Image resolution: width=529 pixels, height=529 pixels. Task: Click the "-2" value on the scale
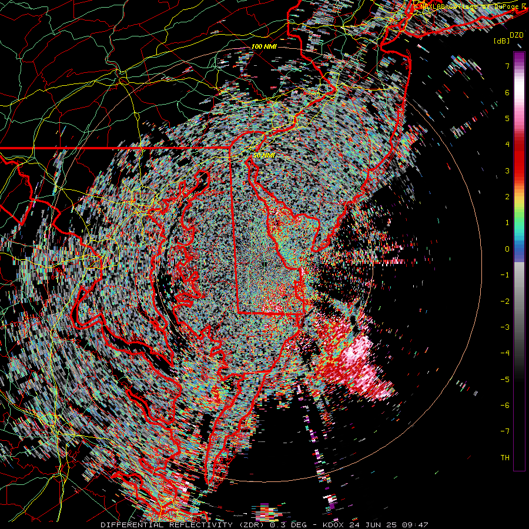pos(505,302)
